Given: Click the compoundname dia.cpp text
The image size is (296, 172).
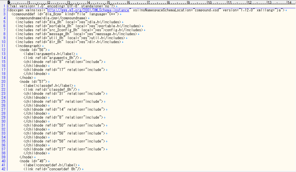Looking at the screenshot, I should click(51, 18).
